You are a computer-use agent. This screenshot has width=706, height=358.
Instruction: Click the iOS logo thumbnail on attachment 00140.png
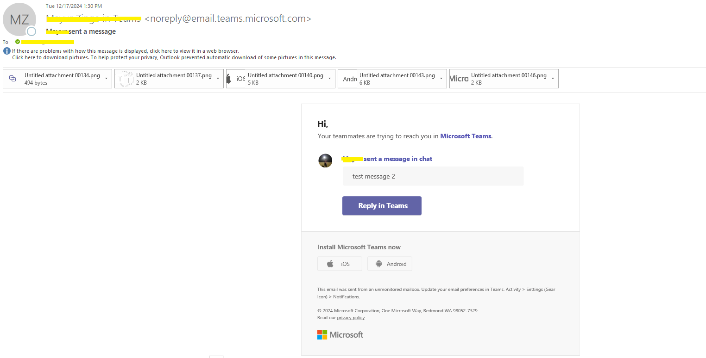tap(234, 79)
